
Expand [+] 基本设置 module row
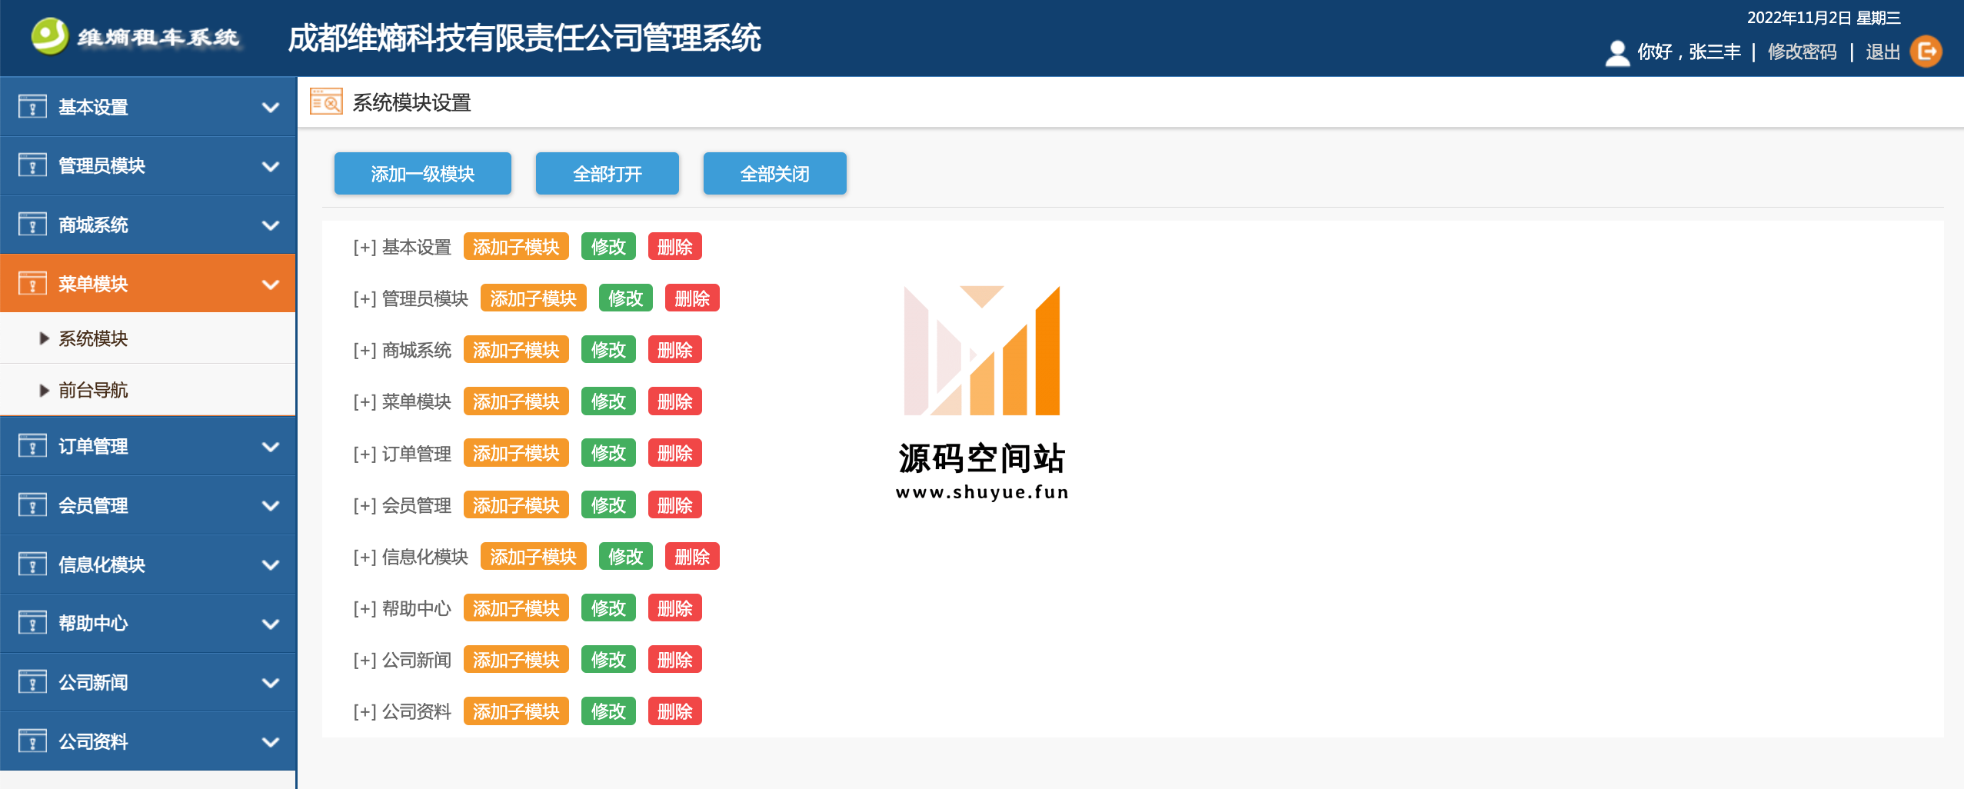365,247
